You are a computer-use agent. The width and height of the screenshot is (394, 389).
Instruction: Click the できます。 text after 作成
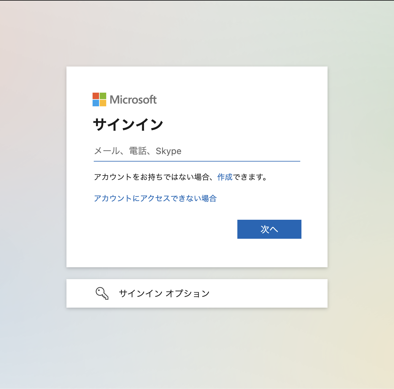click(x=250, y=177)
